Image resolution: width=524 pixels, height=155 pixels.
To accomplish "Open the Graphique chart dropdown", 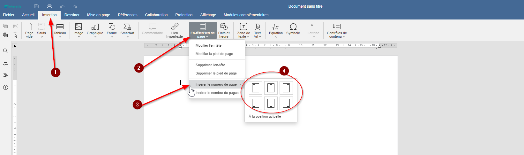I will pos(95,30).
